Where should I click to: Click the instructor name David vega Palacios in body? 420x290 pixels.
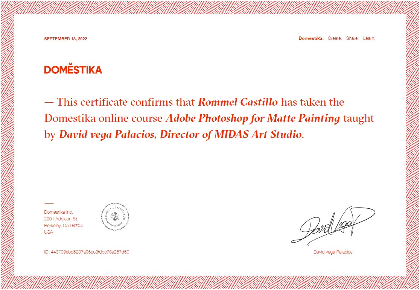pos(107,135)
